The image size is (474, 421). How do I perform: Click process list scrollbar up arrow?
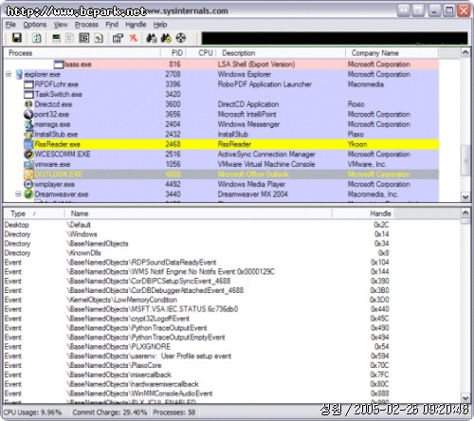point(465,52)
